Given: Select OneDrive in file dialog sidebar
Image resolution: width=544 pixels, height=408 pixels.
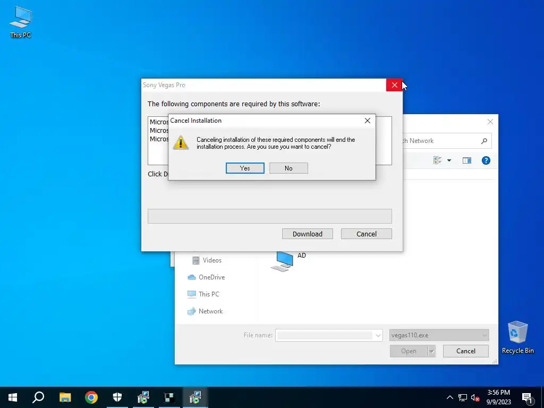Looking at the screenshot, I should [x=206, y=277].
